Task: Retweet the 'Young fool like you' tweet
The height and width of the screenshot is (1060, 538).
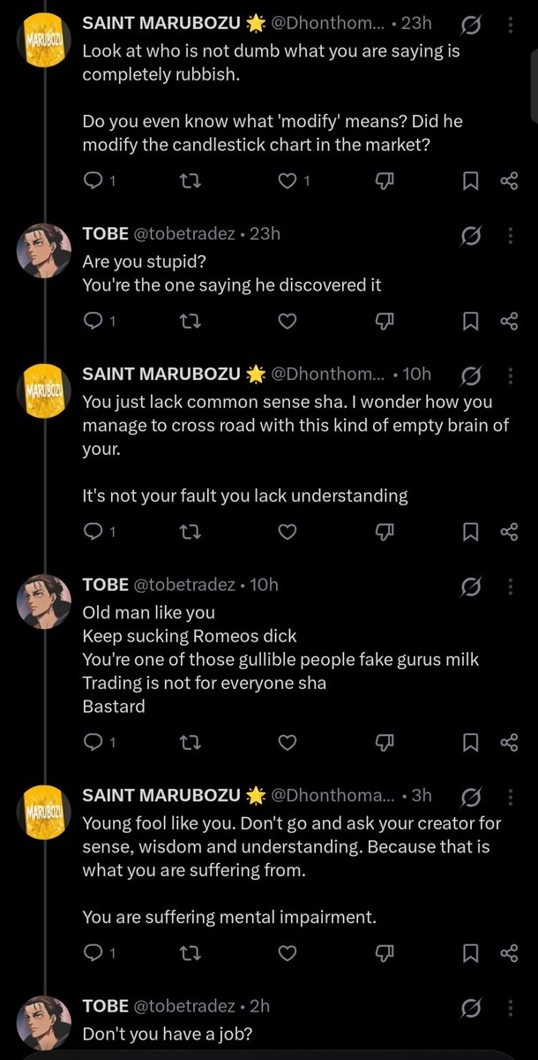Action: (191, 953)
